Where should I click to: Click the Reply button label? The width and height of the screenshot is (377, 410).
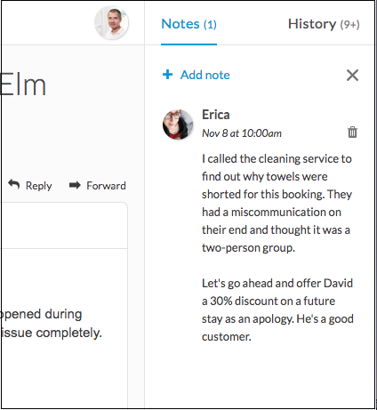click(39, 186)
